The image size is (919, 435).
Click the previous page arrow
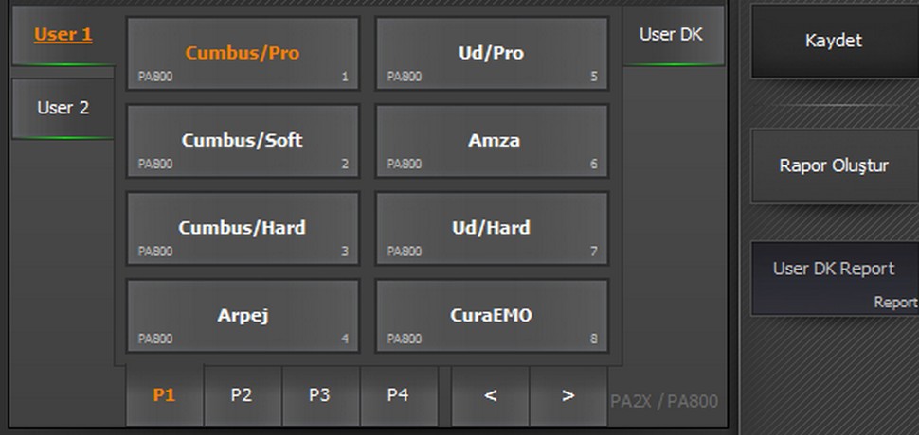click(491, 395)
